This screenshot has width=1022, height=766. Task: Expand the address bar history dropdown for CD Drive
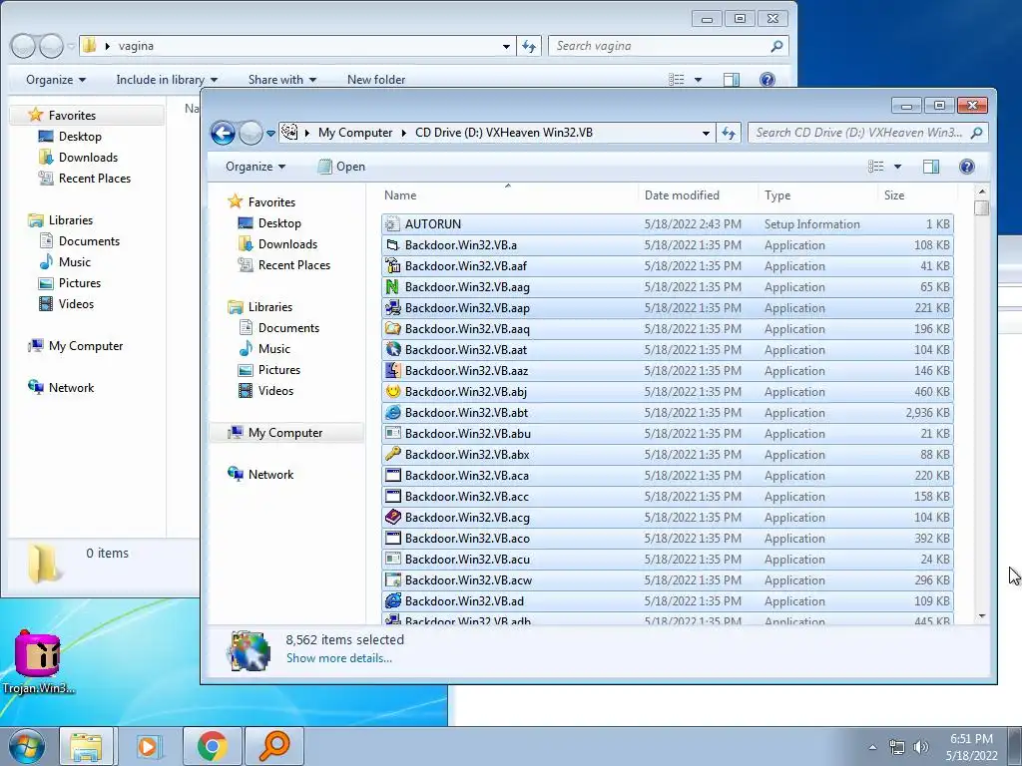click(x=706, y=133)
